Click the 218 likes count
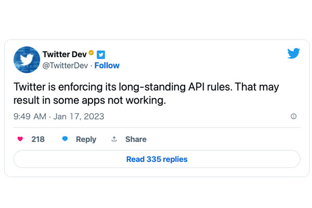Viewport: 312px width, 208px height. tap(38, 139)
